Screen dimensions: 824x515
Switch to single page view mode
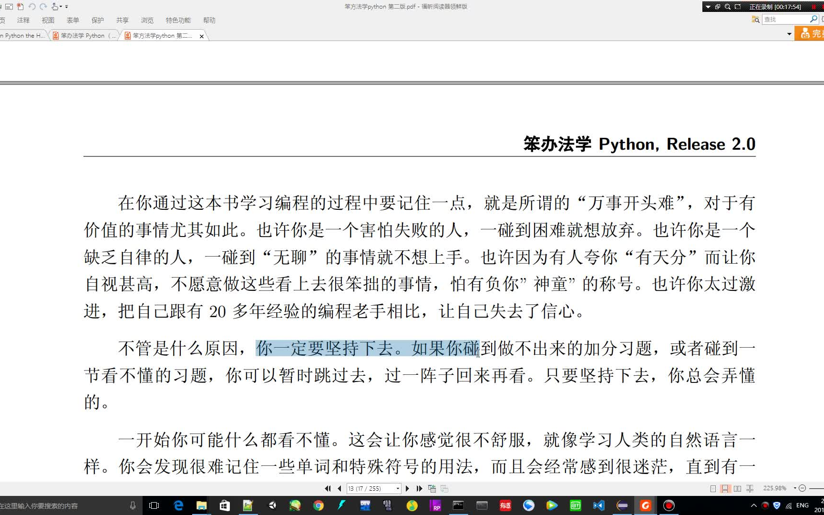[x=713, y=488]
